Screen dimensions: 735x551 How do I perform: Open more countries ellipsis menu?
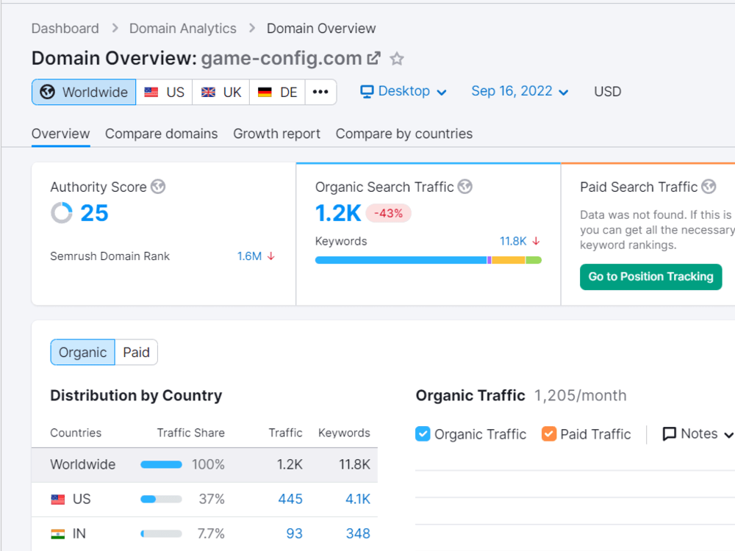pyautogui.click(x=320, y=92)
